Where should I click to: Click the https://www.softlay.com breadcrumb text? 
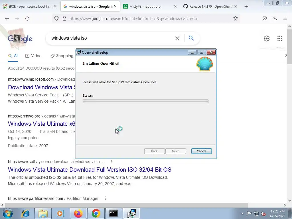coord(28,162)
